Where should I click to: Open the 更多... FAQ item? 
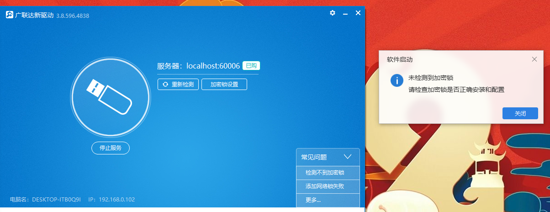point(328,200)
